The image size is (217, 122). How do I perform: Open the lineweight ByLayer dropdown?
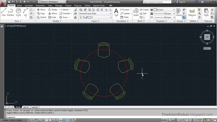point(164,14)
